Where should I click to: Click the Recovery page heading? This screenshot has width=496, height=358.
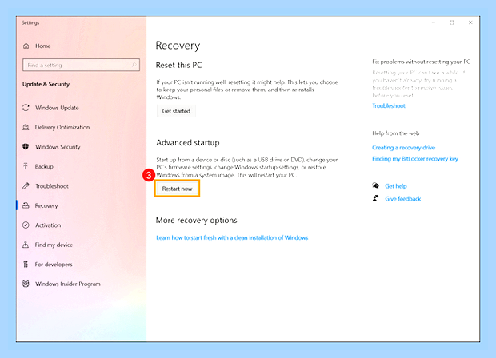pyautogui.click(x=178, y=46)
